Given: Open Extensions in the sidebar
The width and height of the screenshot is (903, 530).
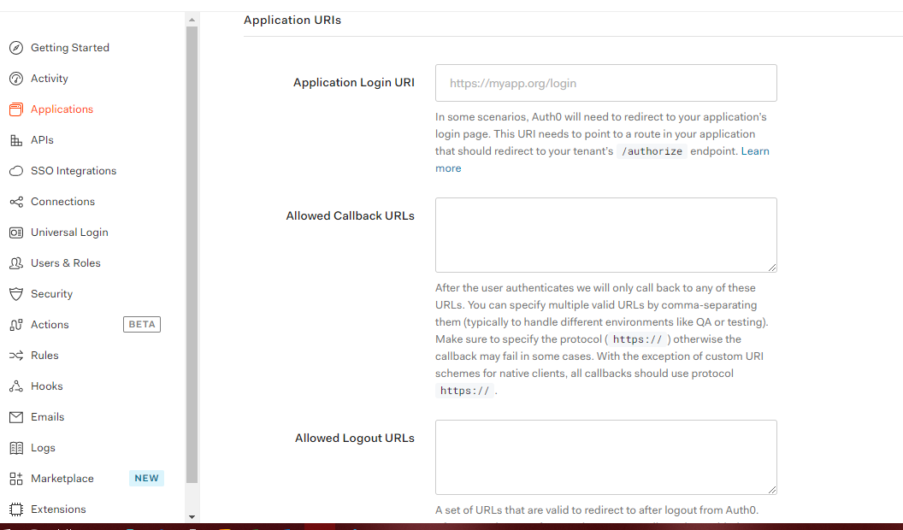Looking at the screenshot, I should (x=58, y=509).
